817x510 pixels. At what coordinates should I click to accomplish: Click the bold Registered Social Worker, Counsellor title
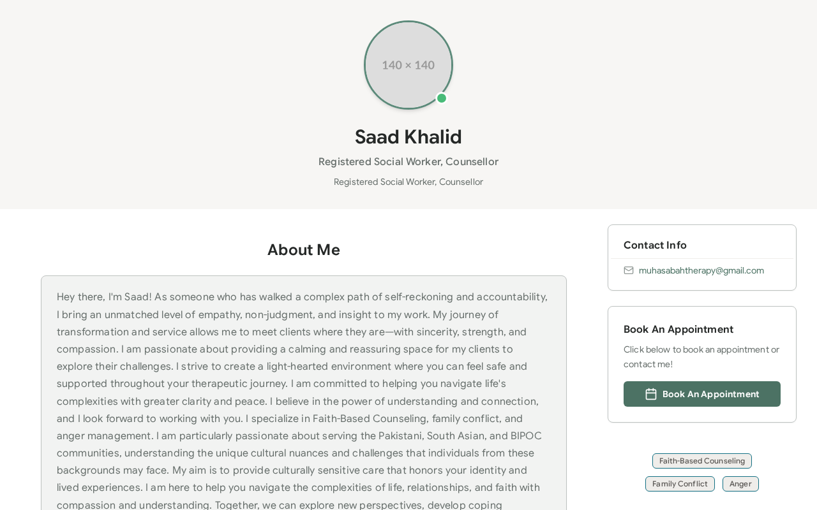pyautogui.click(x=408, y=162)
